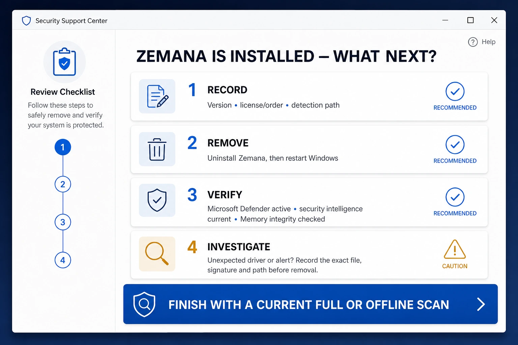Viewport: 518px width, 345px height.
Task: Click 'Version • license/order • detection path' text
Action: [x=274, y=105]
